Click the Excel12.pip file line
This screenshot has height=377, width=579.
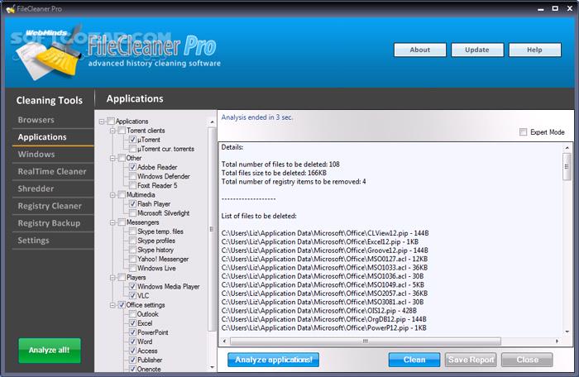(320, 242)
